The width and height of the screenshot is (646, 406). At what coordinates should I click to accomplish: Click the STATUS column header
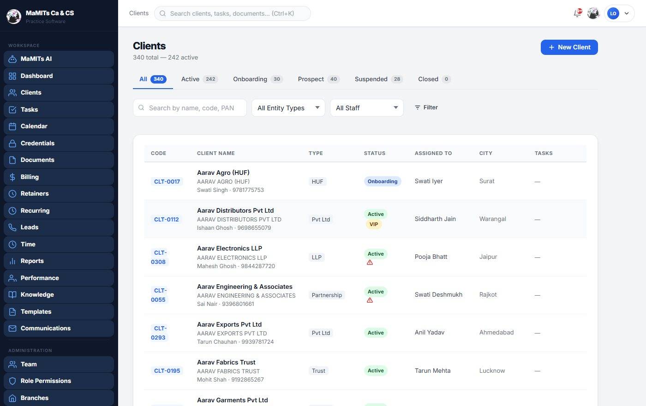pos(375,153)
